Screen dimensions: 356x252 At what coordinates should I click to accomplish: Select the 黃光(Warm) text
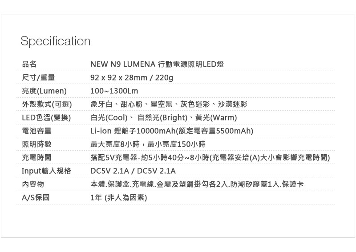[x=216, y=118]
